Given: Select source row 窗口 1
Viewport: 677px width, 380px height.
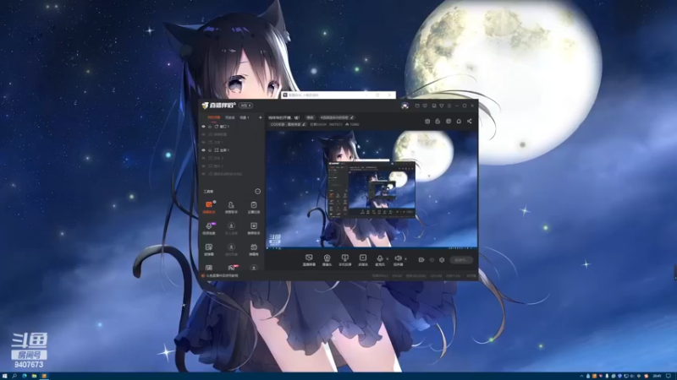Looking at the screenshot, I should pos(232,127).
